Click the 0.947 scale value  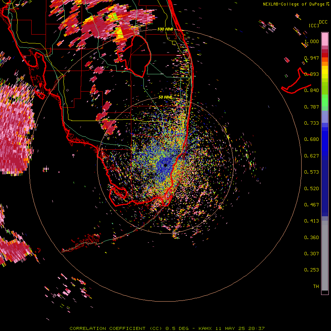click(x=312, y=58)
